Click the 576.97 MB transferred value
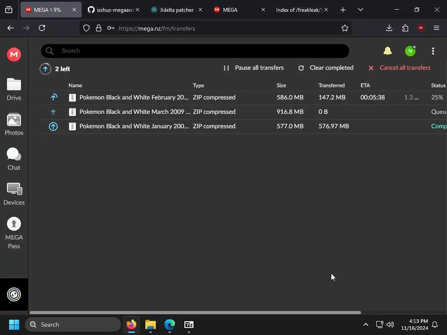447x335 pixels. coord(334,126)
